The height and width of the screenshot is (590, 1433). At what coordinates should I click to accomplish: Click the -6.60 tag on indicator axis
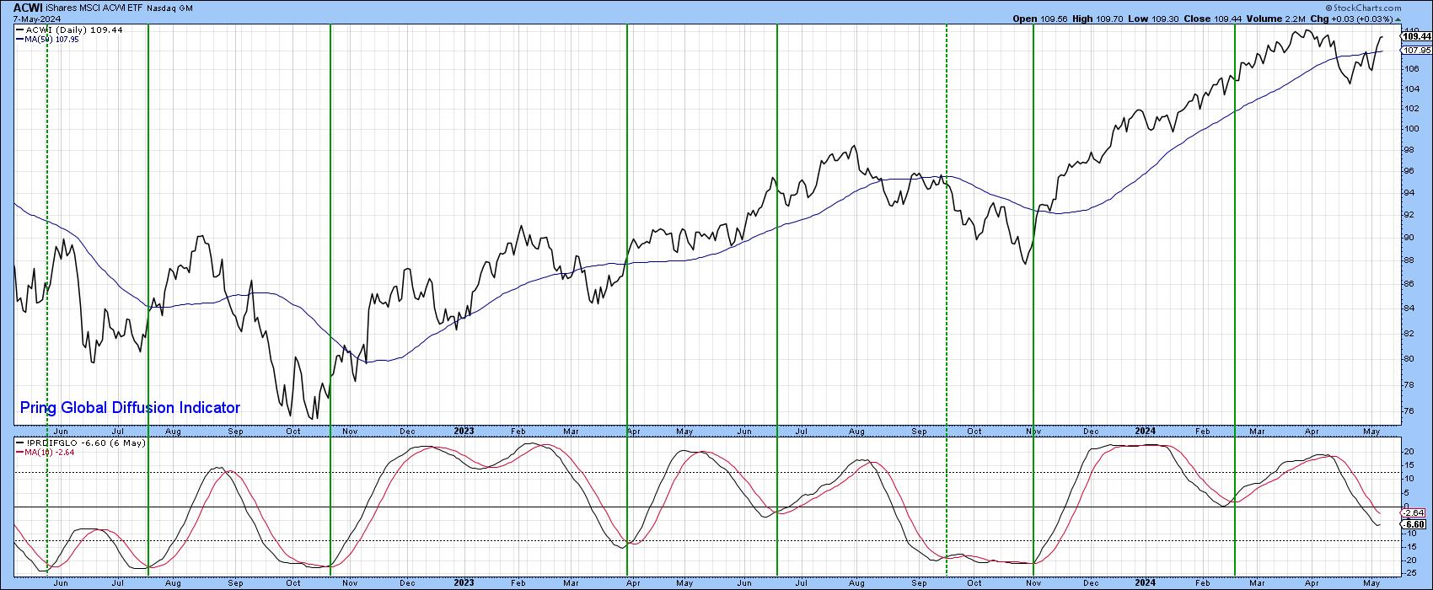[x=1414, y=524]
